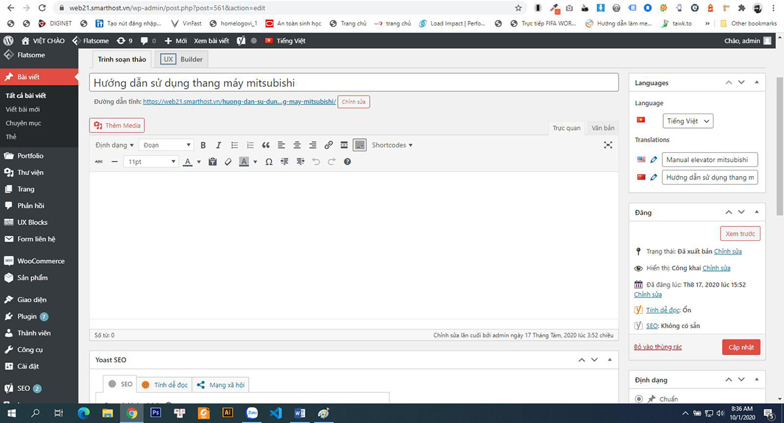Click the Thêm Media button

(x=116, y=125)
